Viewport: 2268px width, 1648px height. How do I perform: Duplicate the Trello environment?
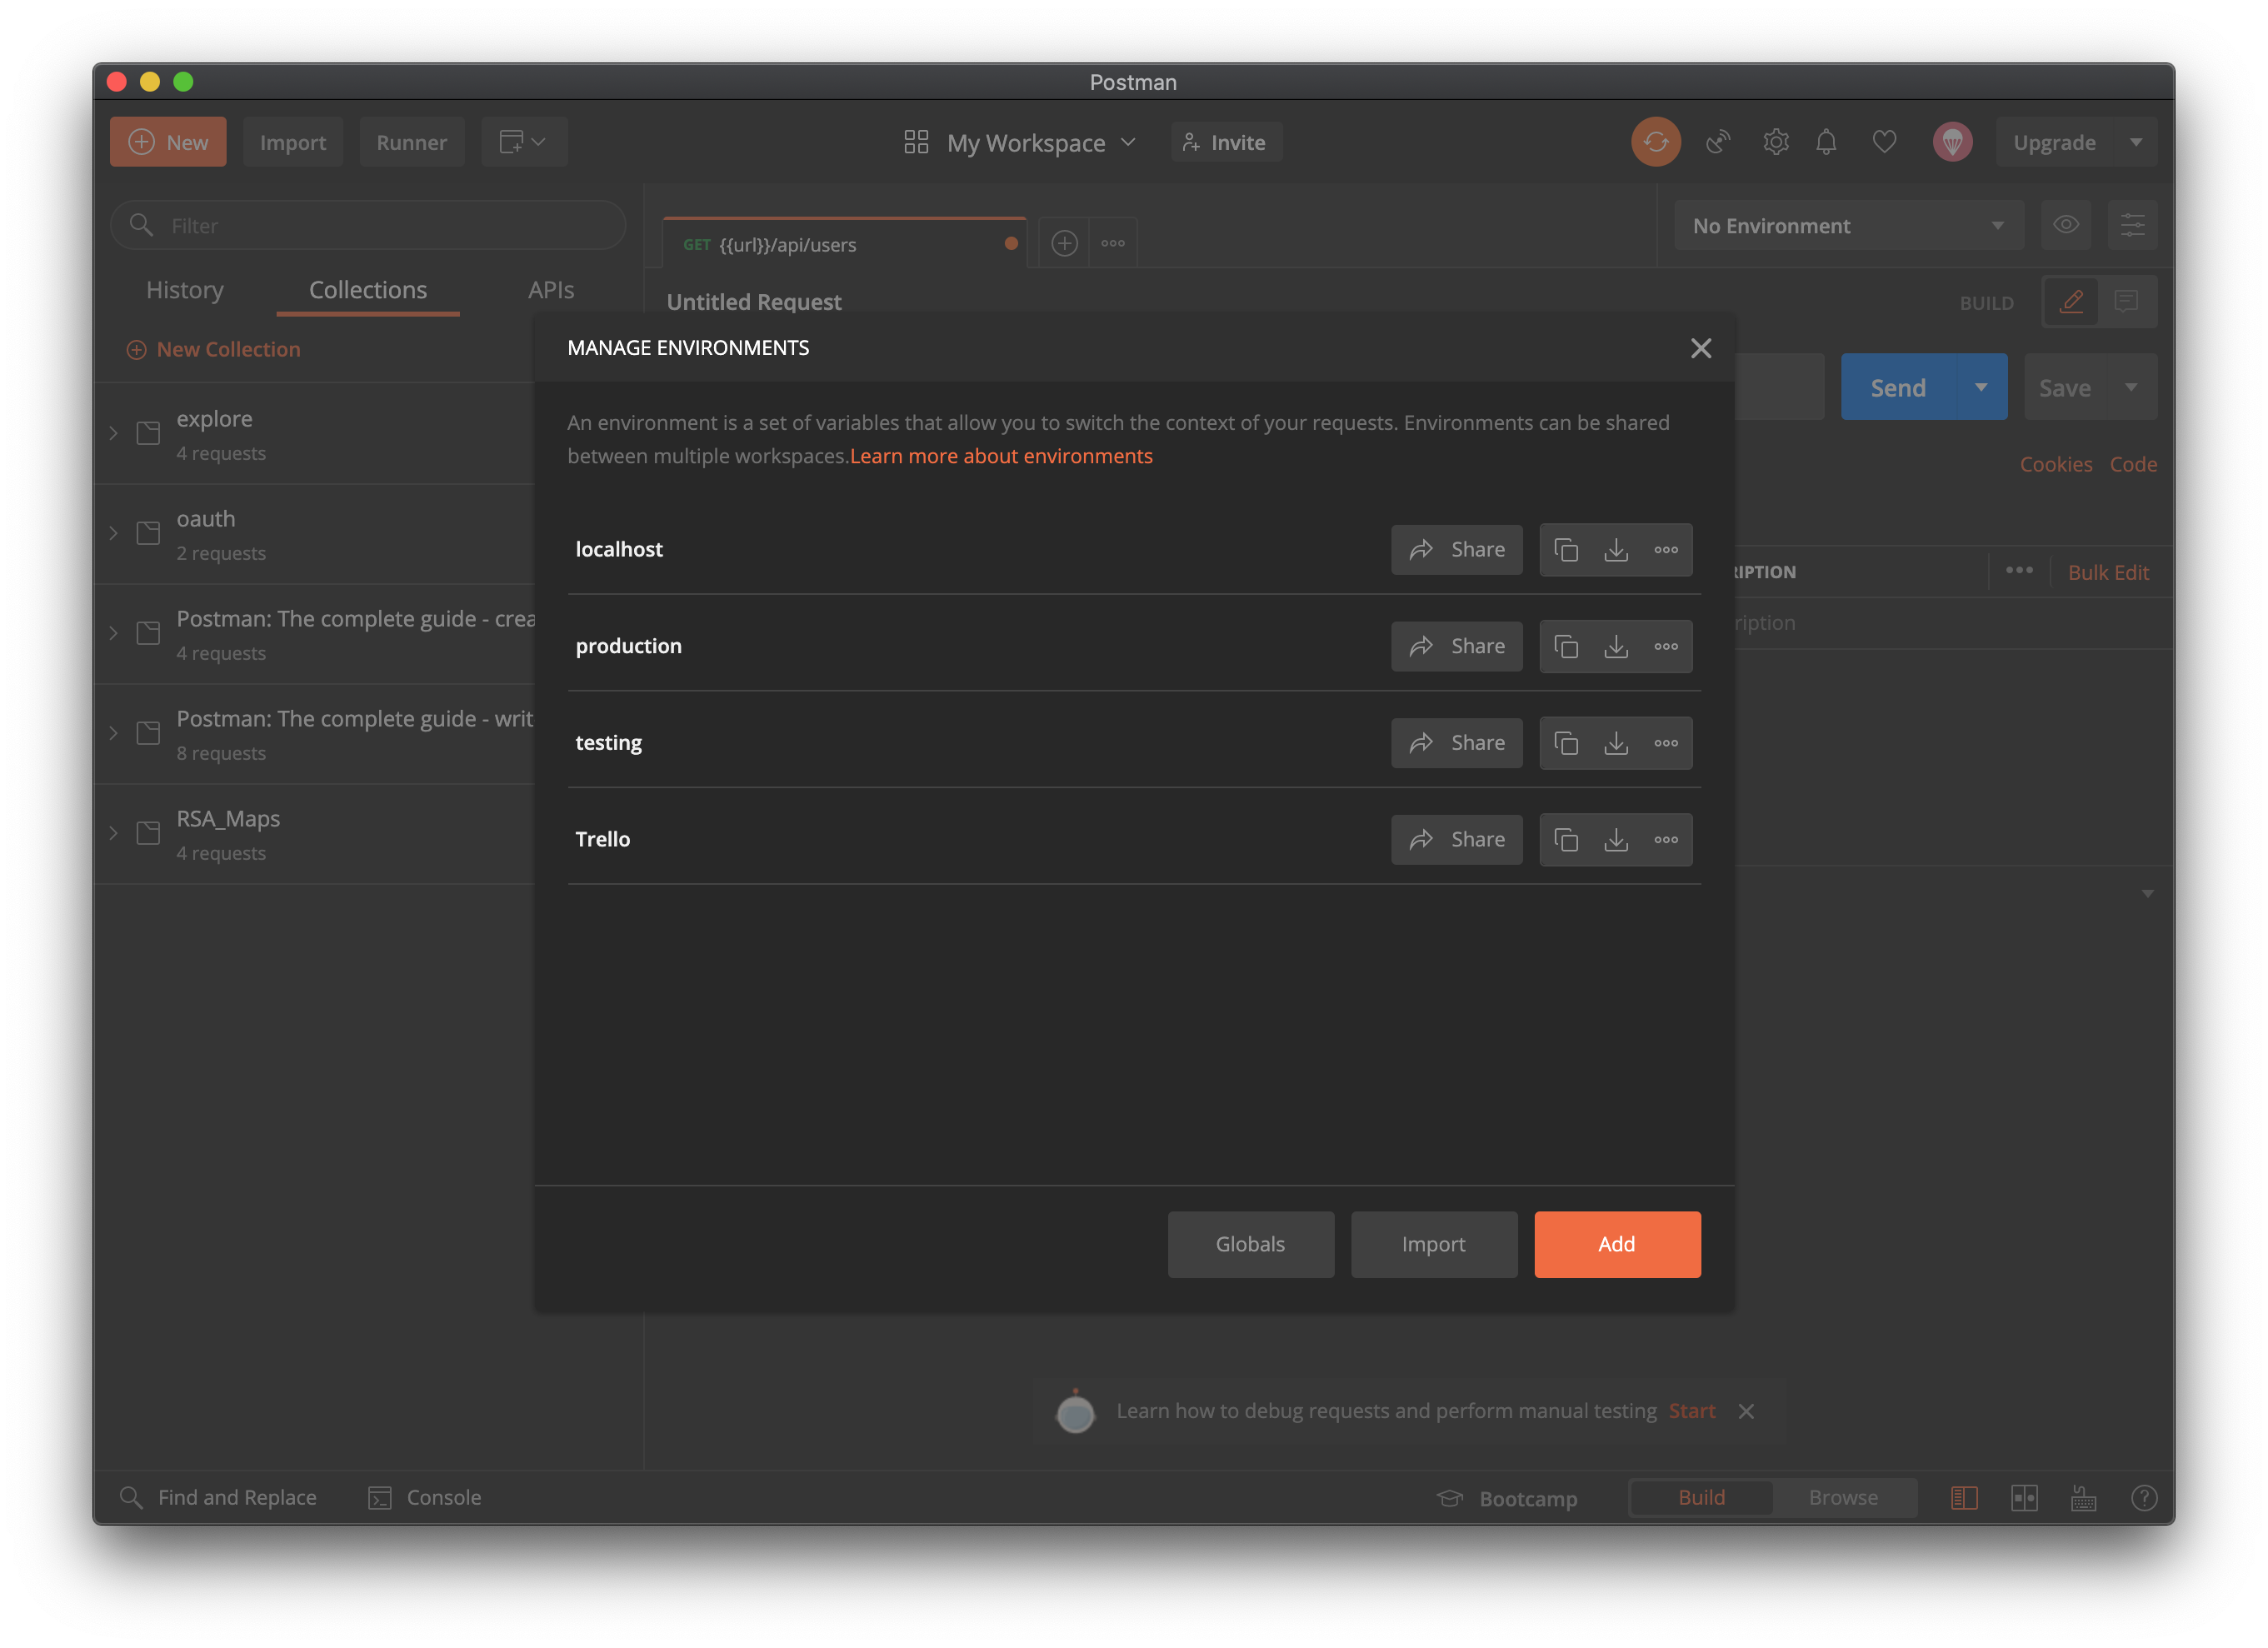click(1566, 839)
